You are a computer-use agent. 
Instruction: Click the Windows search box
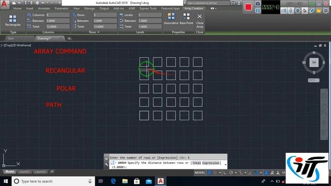tap(53, 181)
